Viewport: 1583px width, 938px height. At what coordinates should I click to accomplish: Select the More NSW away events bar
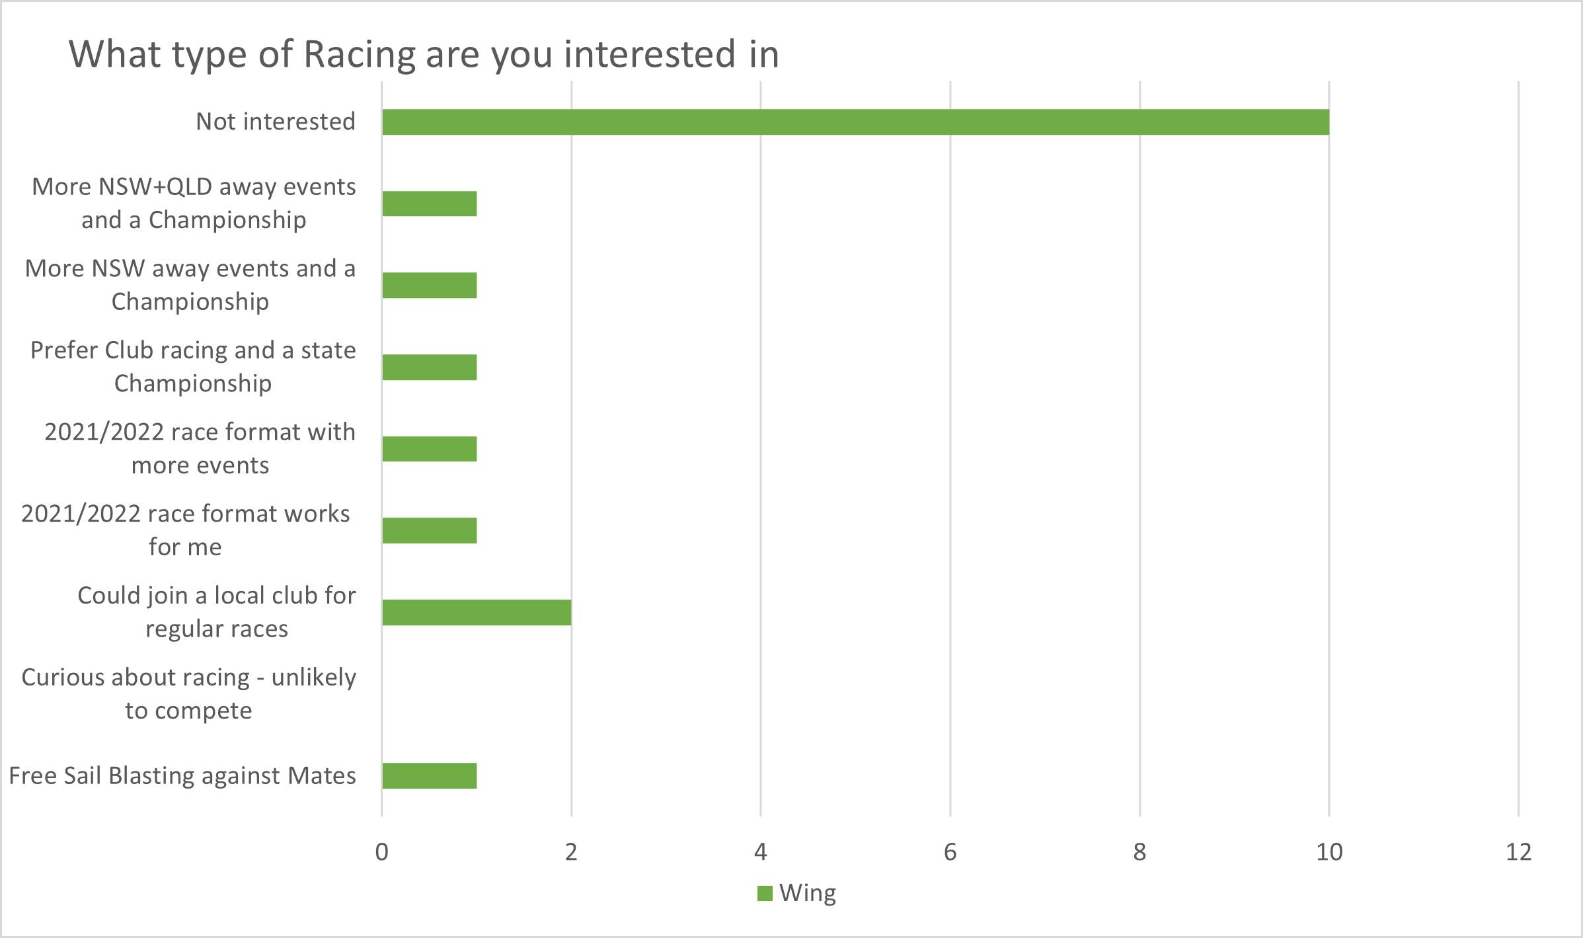(430, 286)
